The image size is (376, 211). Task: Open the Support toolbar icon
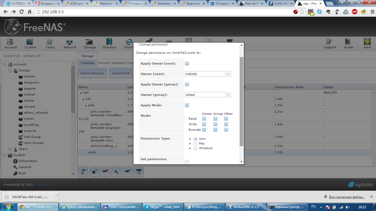pos(330,43)
